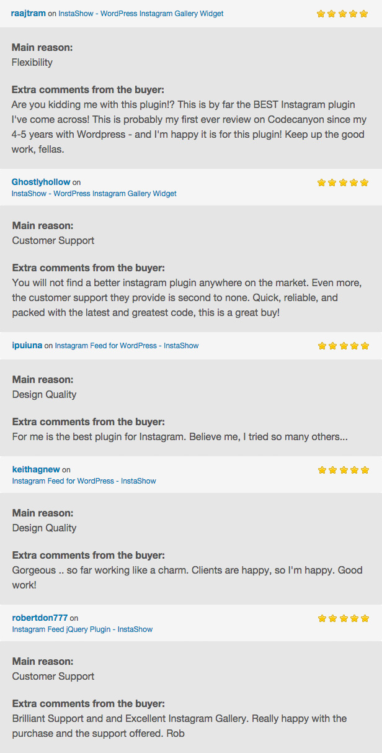Open keithagnew's user profile link

pyautogui.click(x=36, y=469)
